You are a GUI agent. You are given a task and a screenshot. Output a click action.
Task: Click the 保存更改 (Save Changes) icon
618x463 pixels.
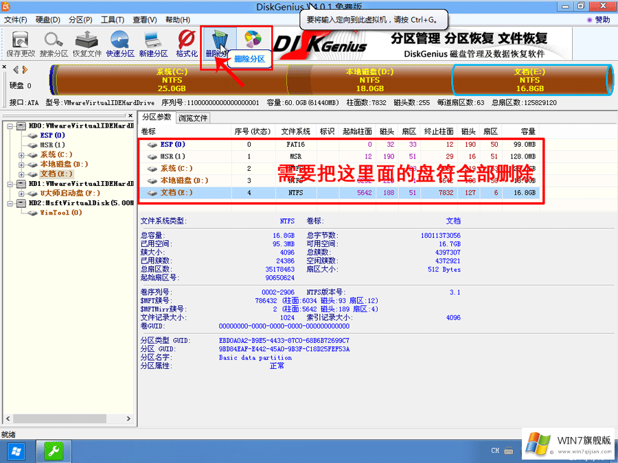20,40
